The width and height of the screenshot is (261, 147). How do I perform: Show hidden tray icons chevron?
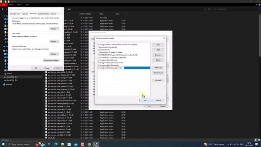point(228,144)
